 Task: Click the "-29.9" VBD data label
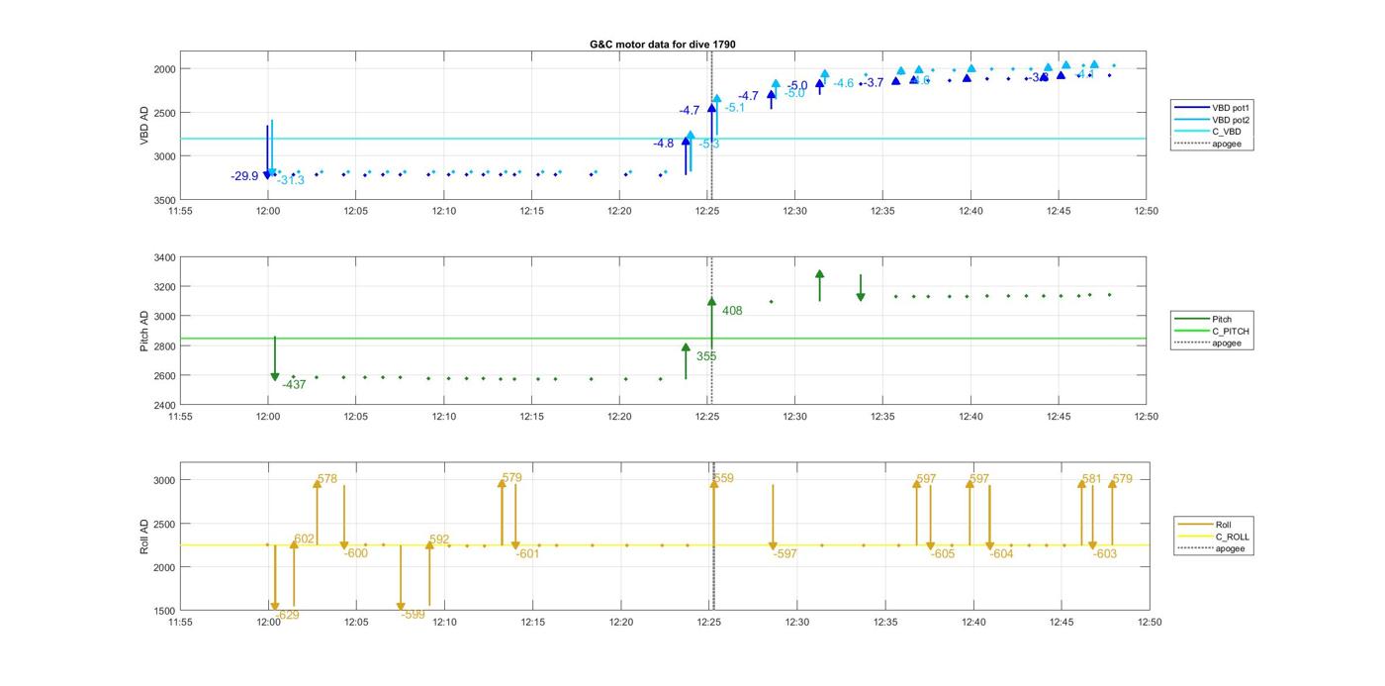click(x=244, y=176)
